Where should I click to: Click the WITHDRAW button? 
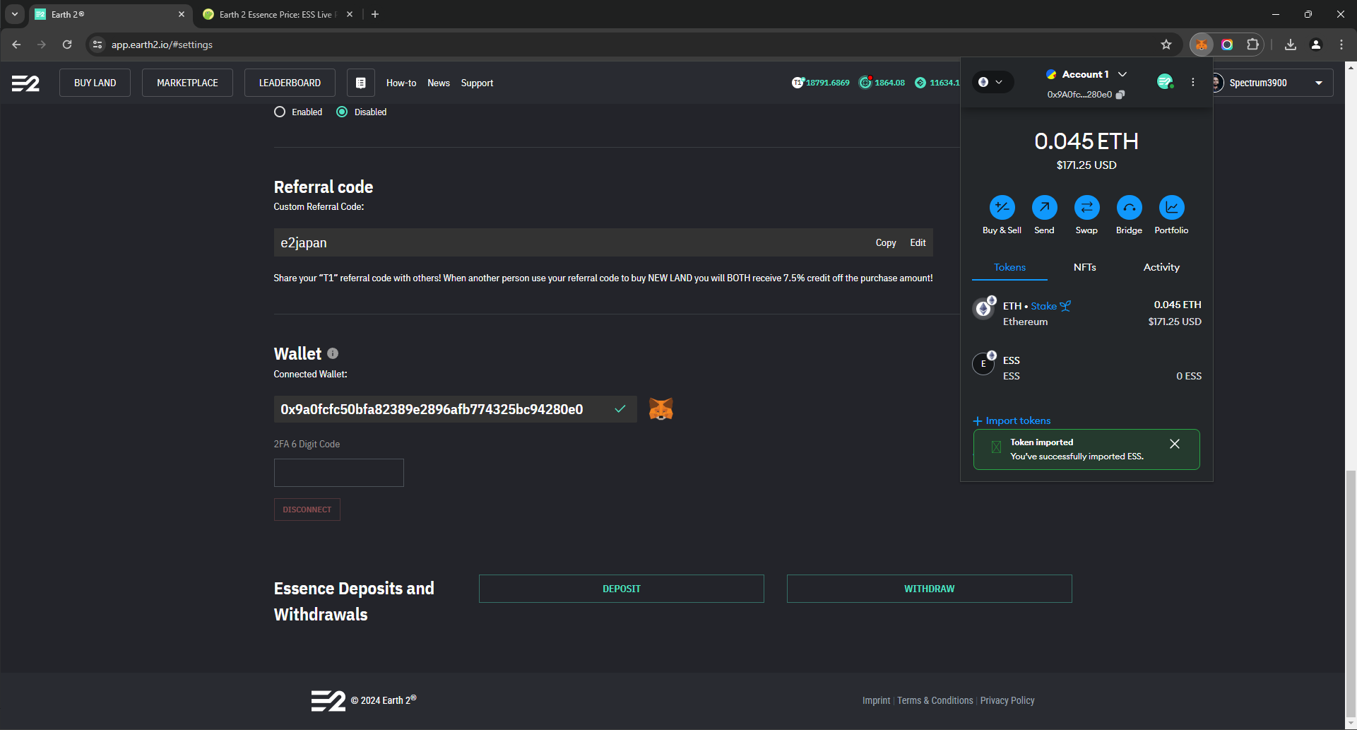[929, 589]
